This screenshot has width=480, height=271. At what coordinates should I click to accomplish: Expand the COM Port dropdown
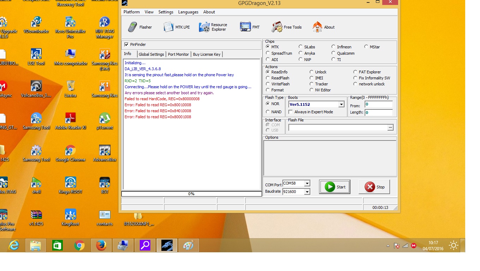click(307, 183)
